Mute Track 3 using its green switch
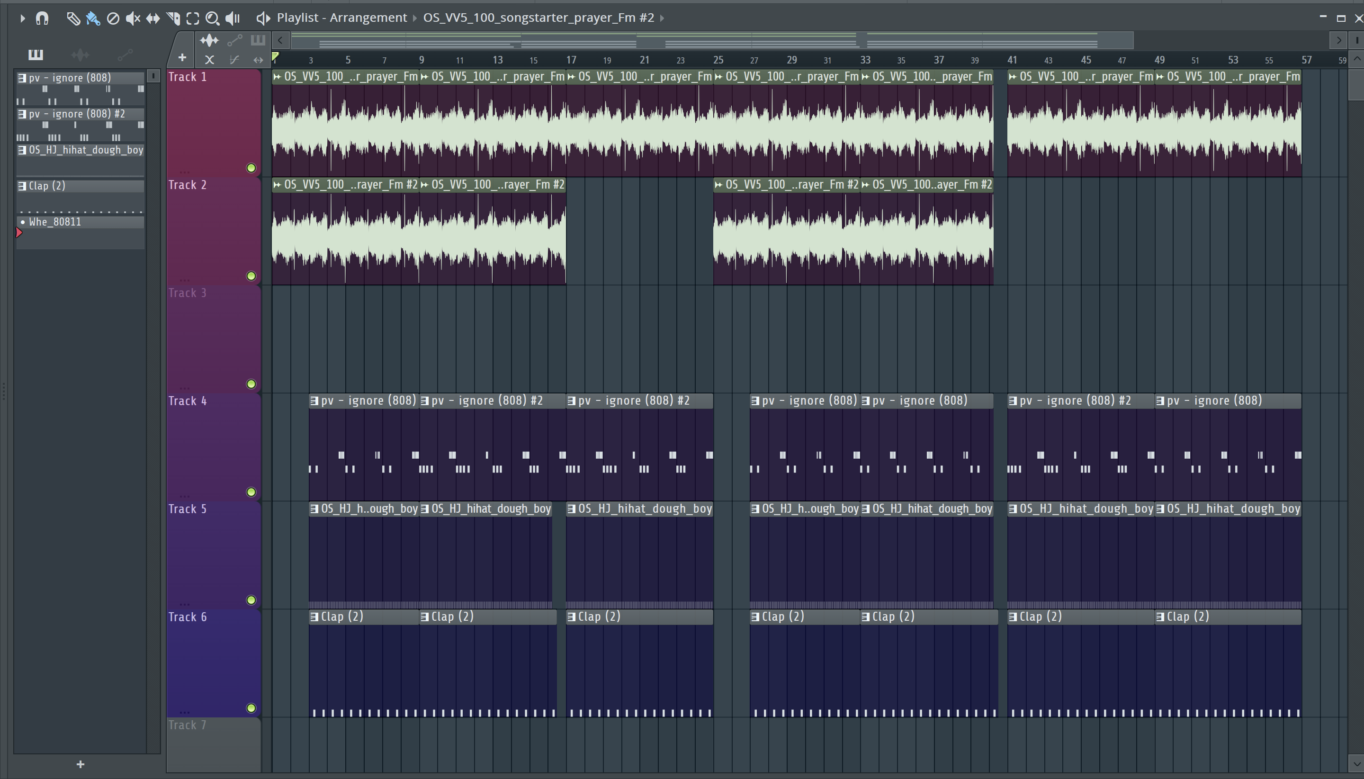This screenshot has height=779, width=1364. tap(251, 384)
